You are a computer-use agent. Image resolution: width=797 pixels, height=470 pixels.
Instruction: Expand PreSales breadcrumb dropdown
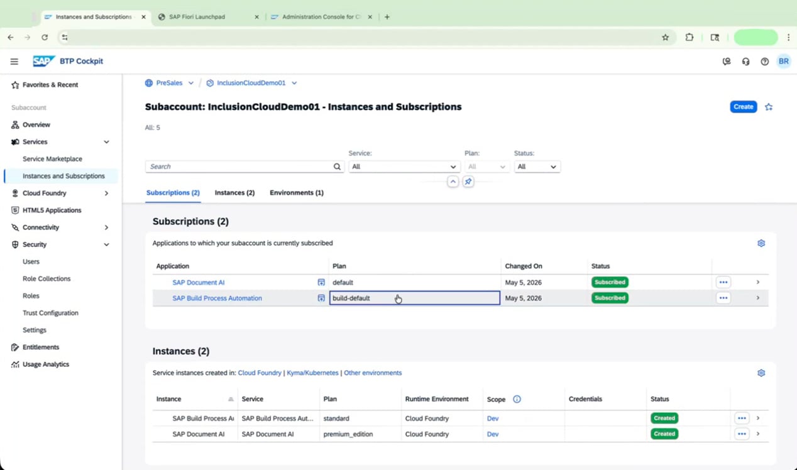190,83
